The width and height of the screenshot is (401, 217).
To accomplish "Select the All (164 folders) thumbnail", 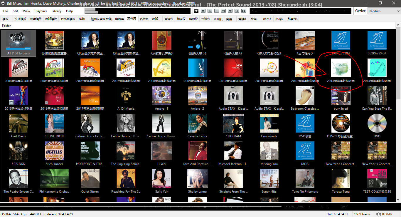I will click(18, 43).
